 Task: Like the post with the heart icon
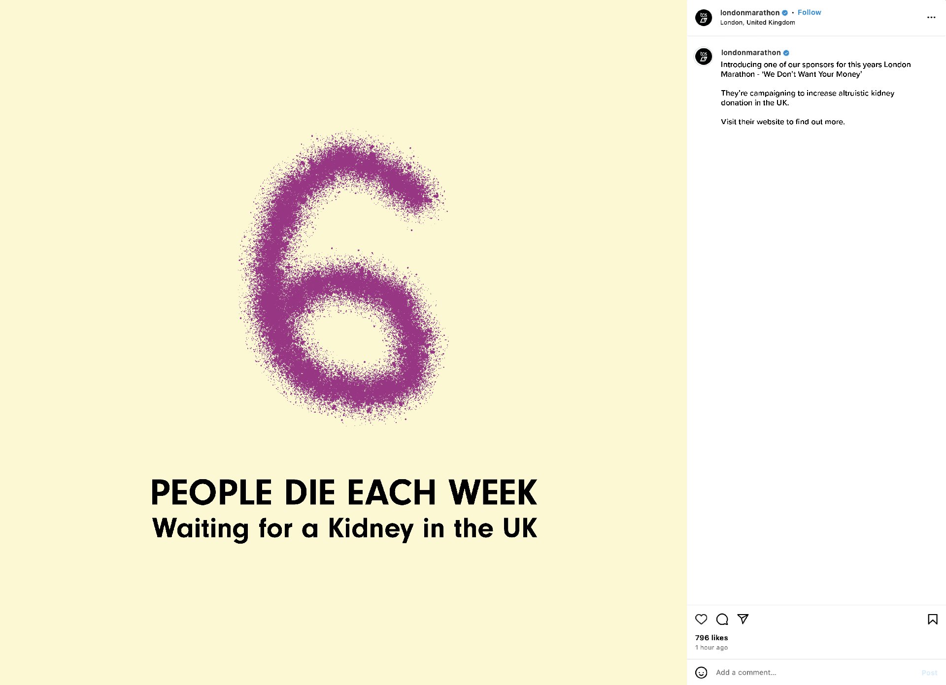pyautogui.click(x=701, y=619)
